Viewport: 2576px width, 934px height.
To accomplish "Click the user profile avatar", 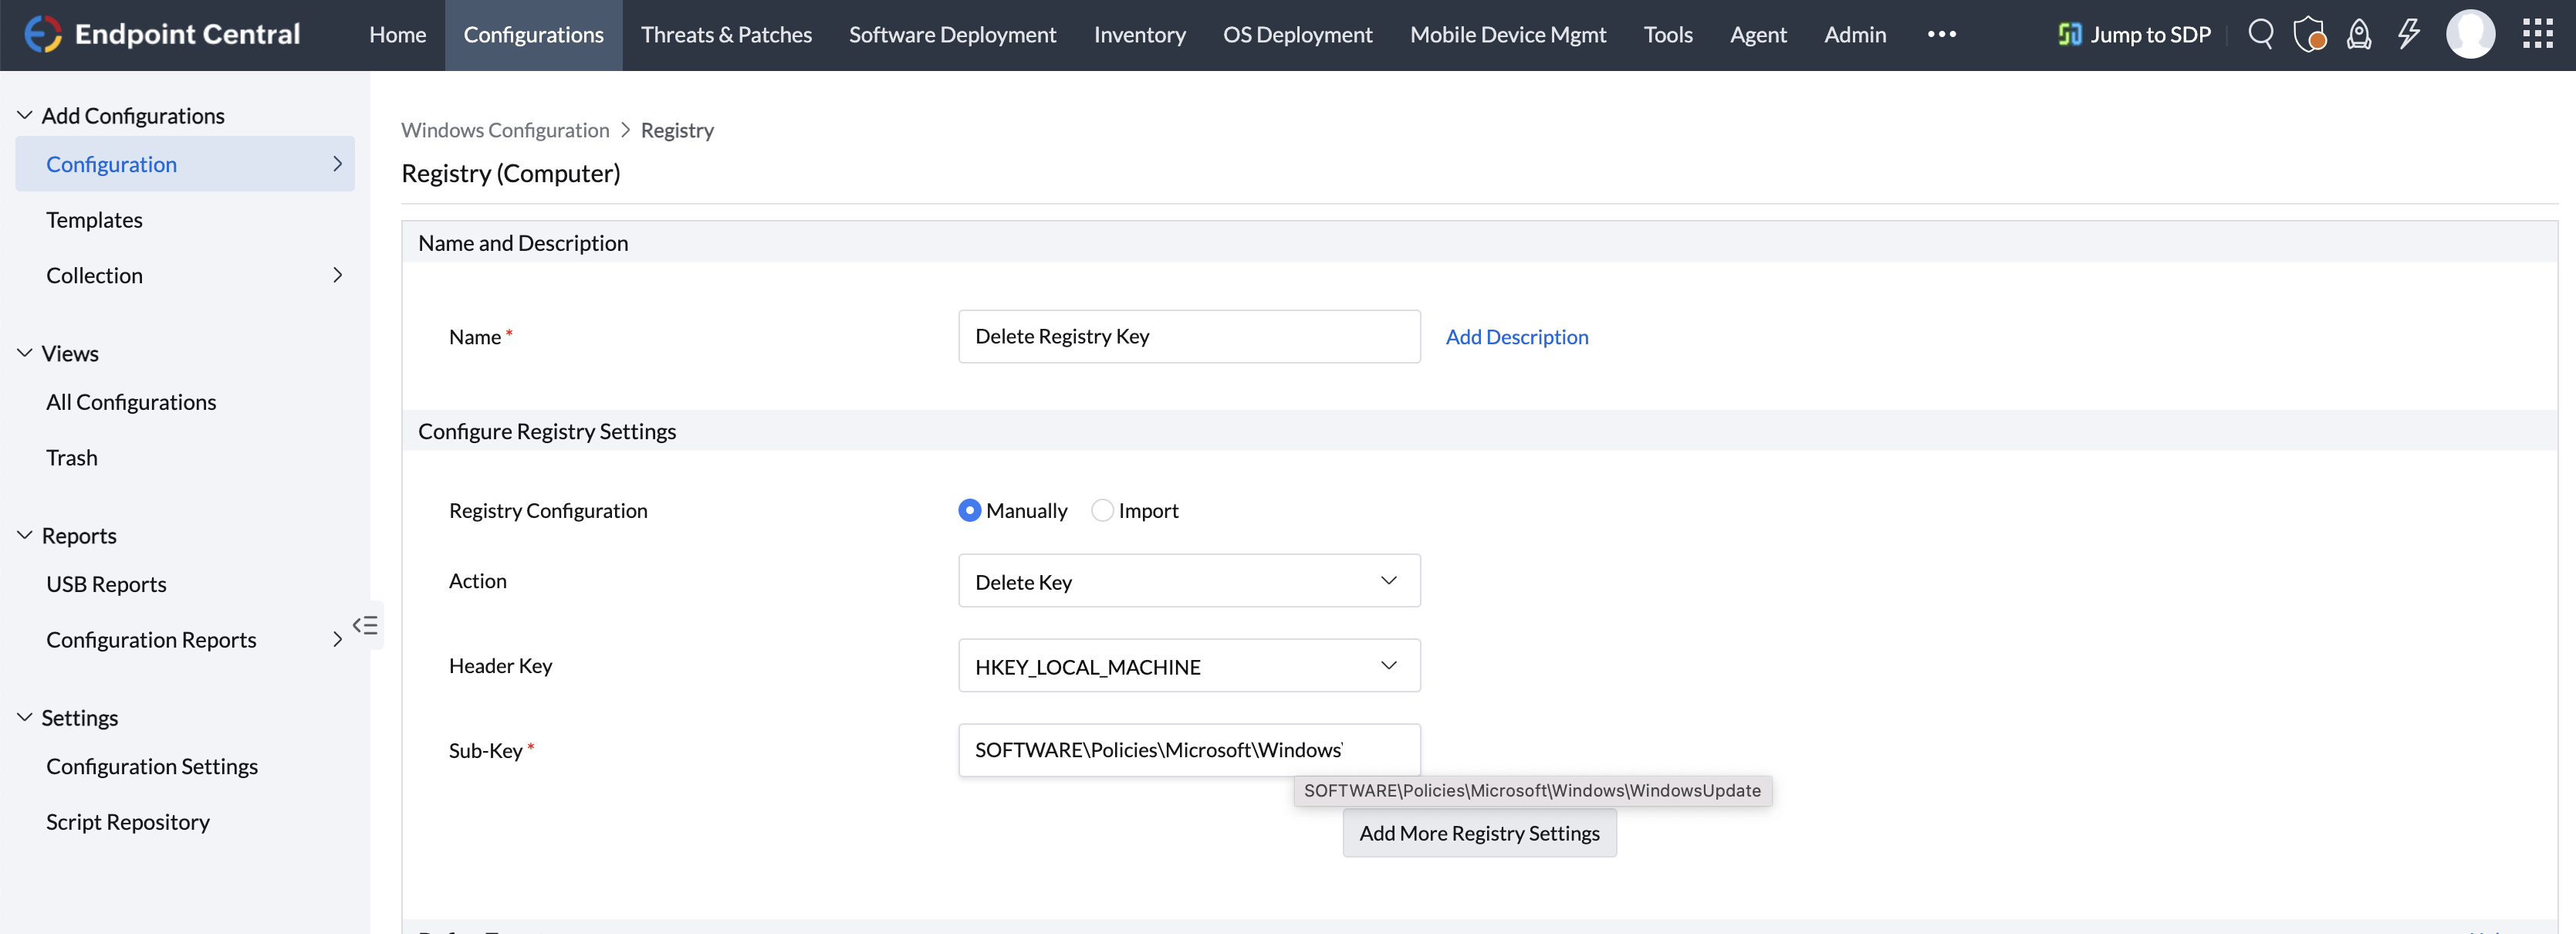I will [2471, 33].
